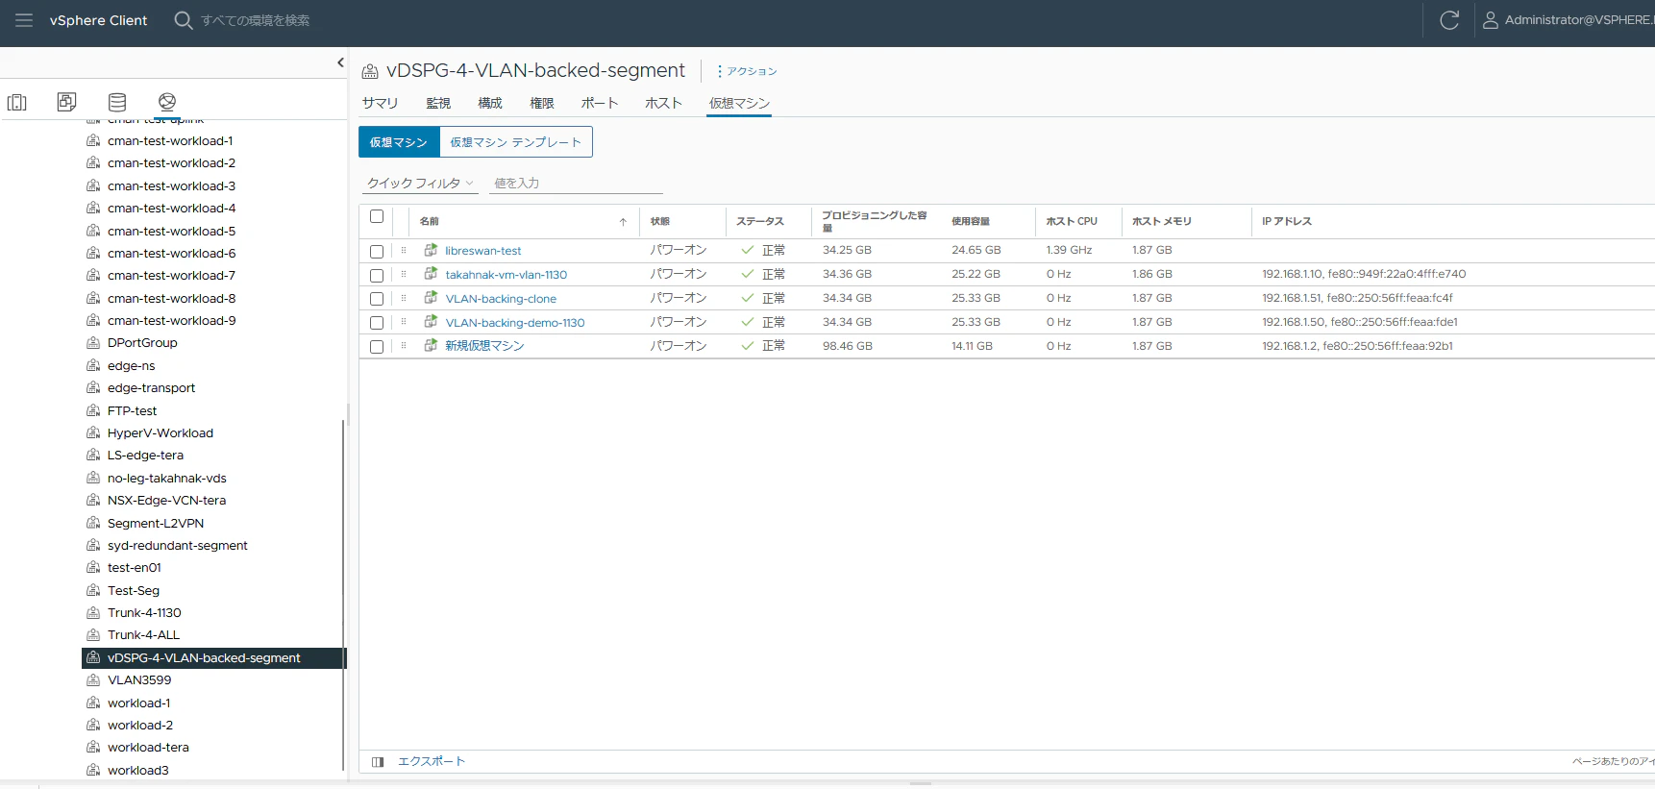Switch to VMs and Templates inventory view

point(66,102)
